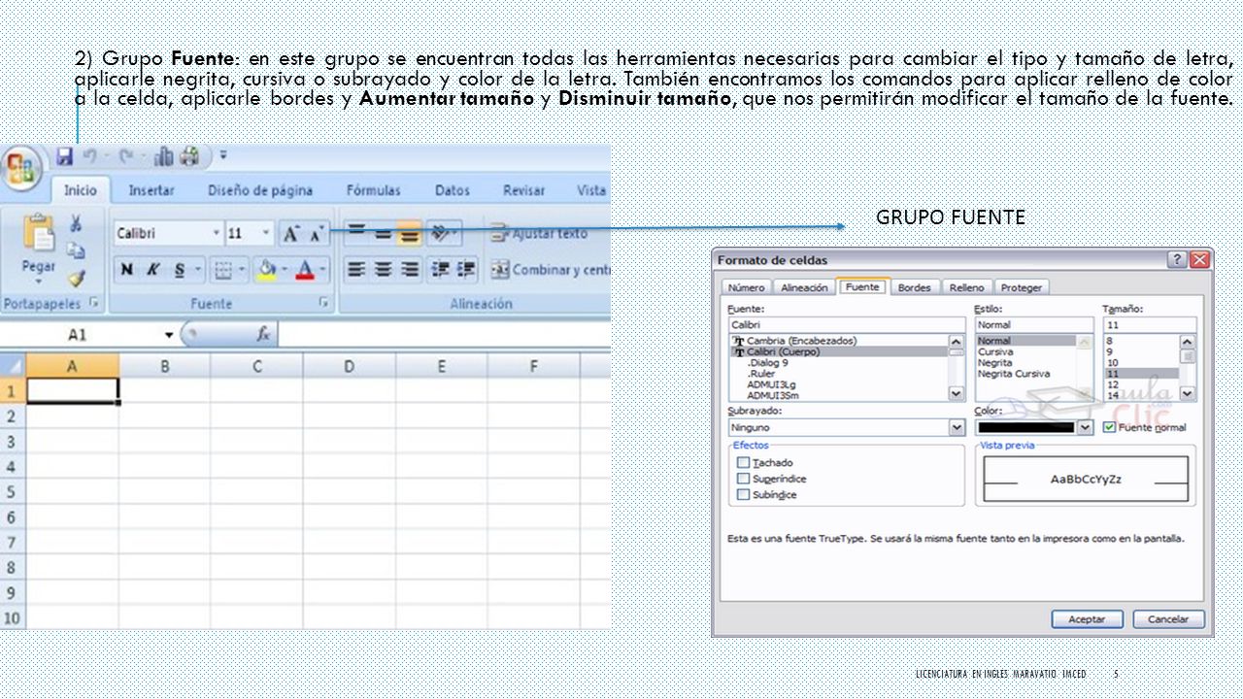Switch to the Número tab in the dialog

746,287
